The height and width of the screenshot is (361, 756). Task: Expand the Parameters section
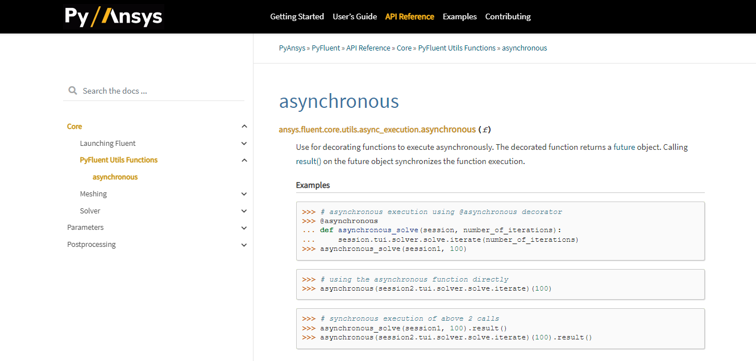(244, 228)
